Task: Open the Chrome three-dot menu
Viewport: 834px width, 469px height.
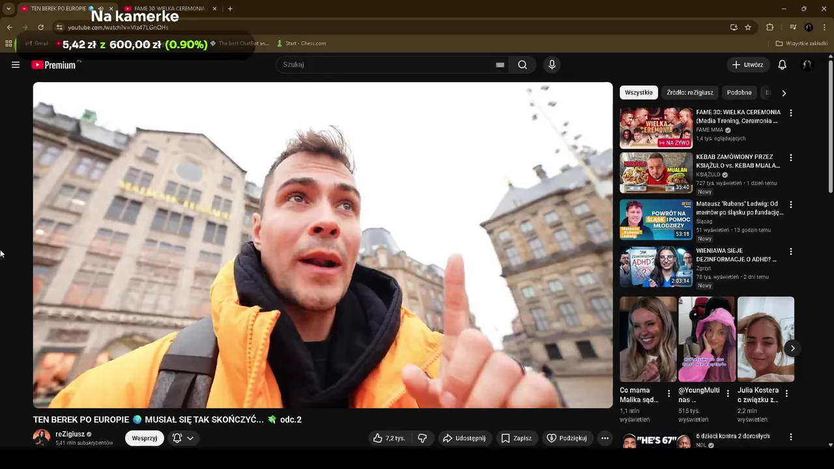Action: point(825,27)
